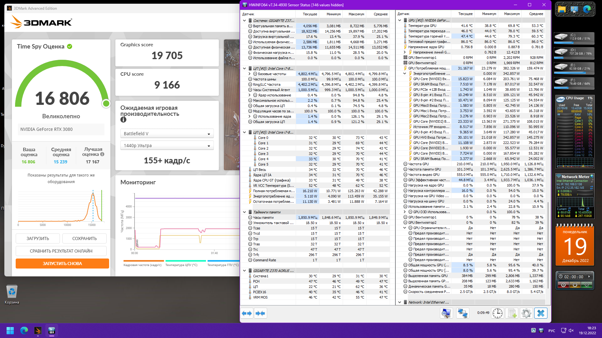Screen dimensions: 602x338
Task: Click the monitor with magnifier icon
Action: [x=446, y=313]
